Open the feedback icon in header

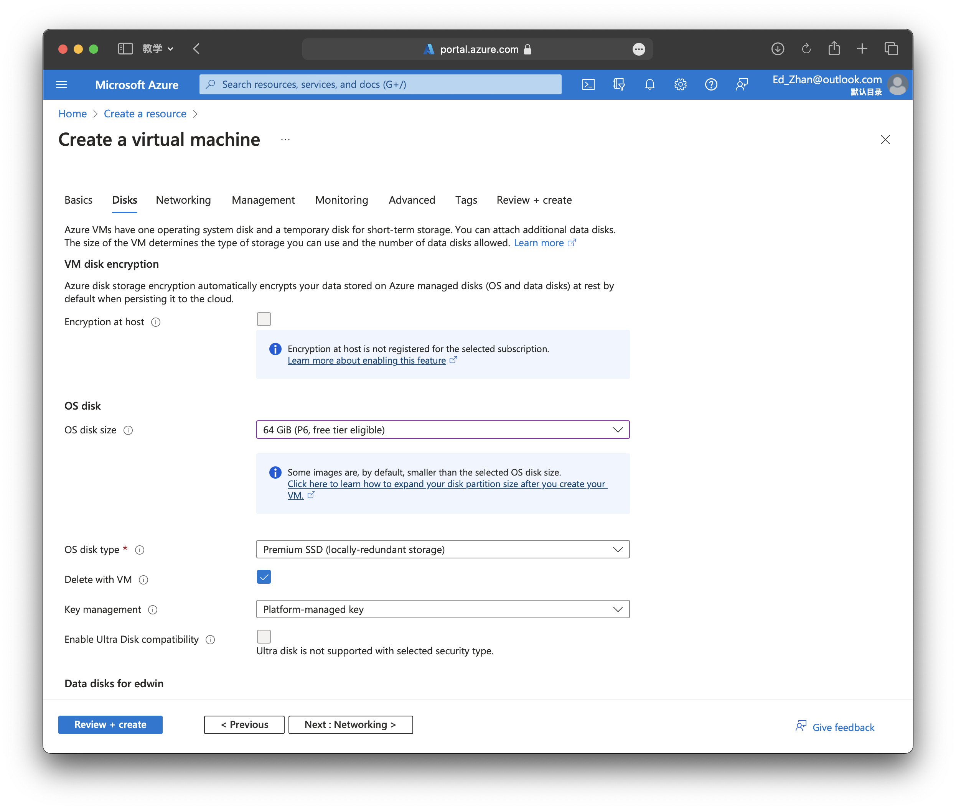(x=742, y=84)
